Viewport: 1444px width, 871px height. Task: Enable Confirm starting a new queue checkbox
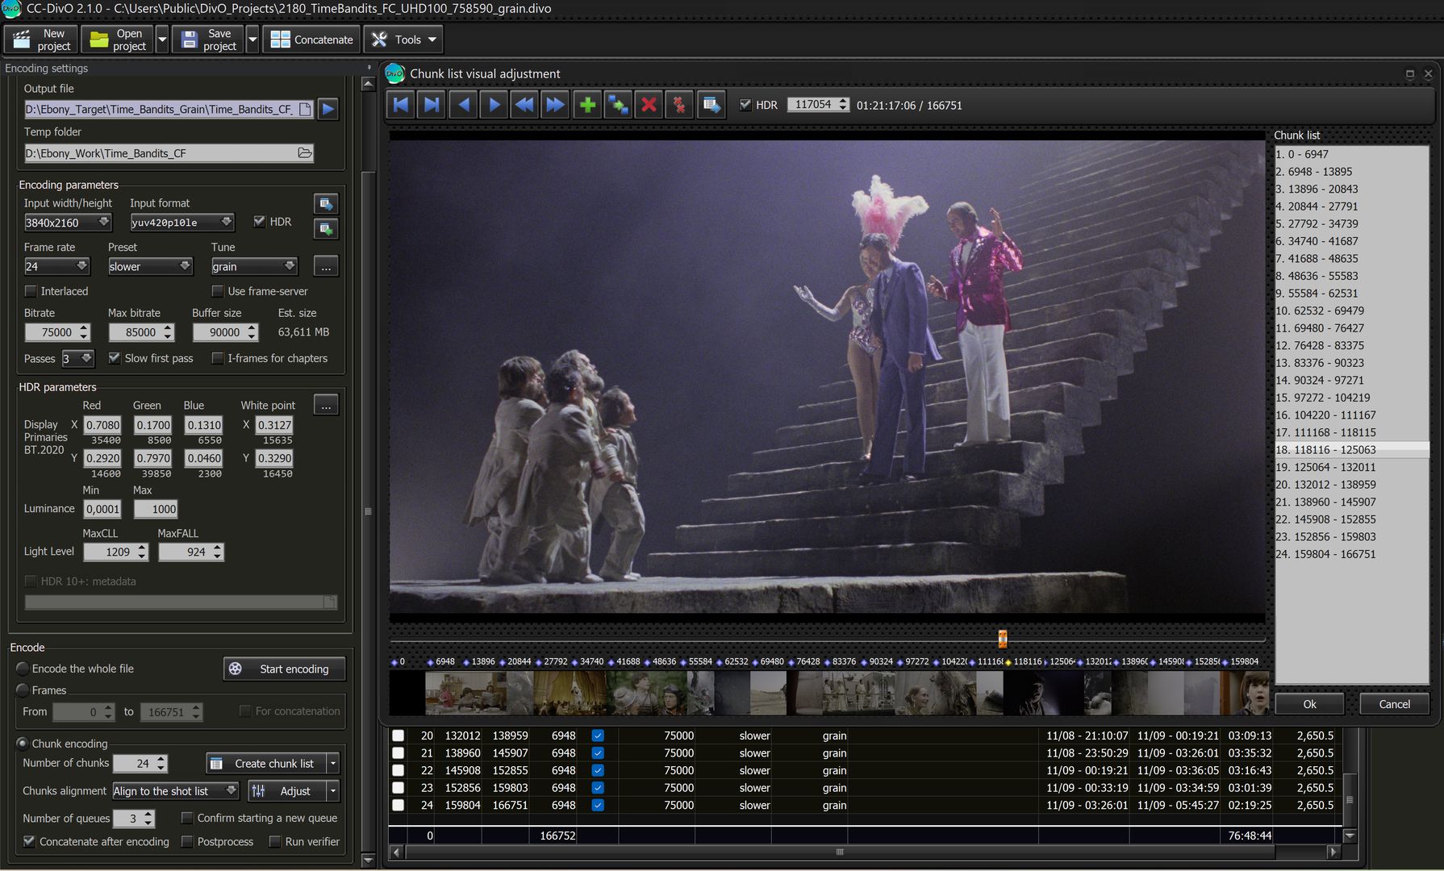point(187,818)
